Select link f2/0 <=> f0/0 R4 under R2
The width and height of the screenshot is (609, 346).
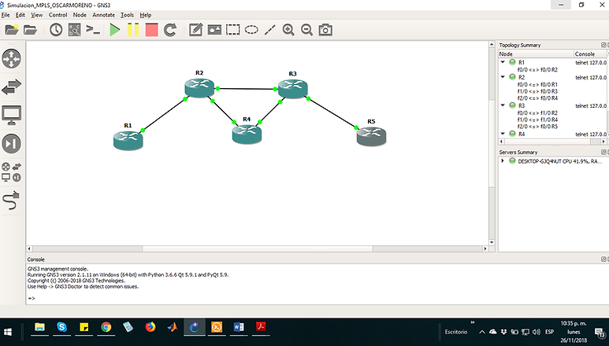537,98
